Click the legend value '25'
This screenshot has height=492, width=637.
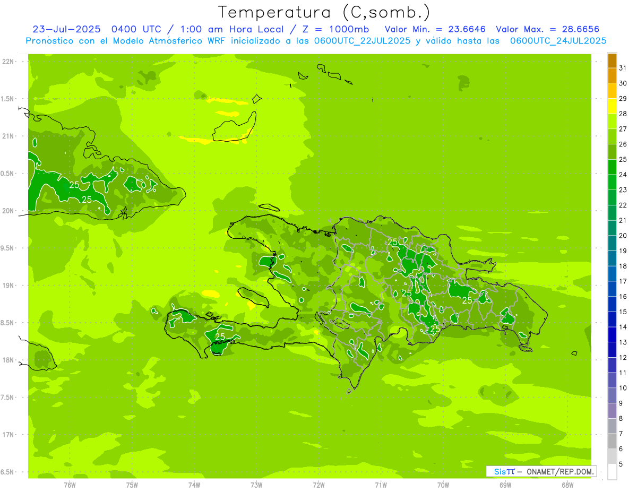pyautogui.click(x=623, y=159)
